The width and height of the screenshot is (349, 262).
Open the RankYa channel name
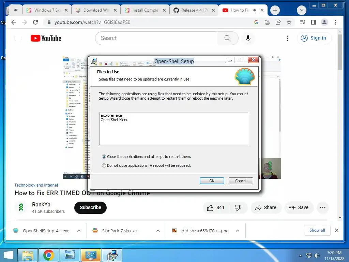[x=41, y=205]
